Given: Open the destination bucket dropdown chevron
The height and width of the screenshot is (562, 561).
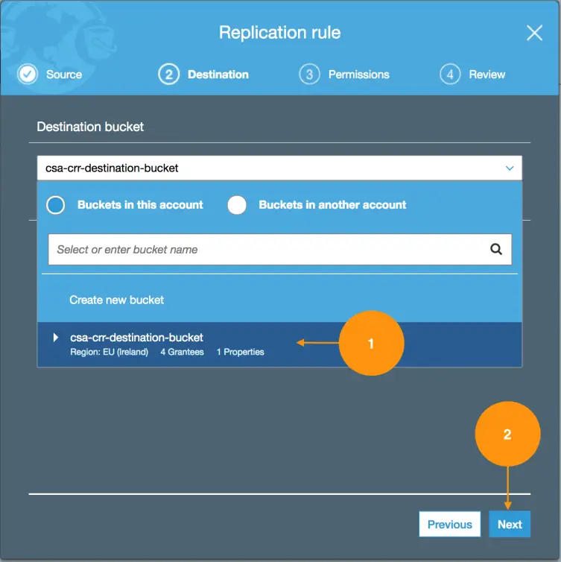Looking at the screenshot, I should [x=510, y=168].
